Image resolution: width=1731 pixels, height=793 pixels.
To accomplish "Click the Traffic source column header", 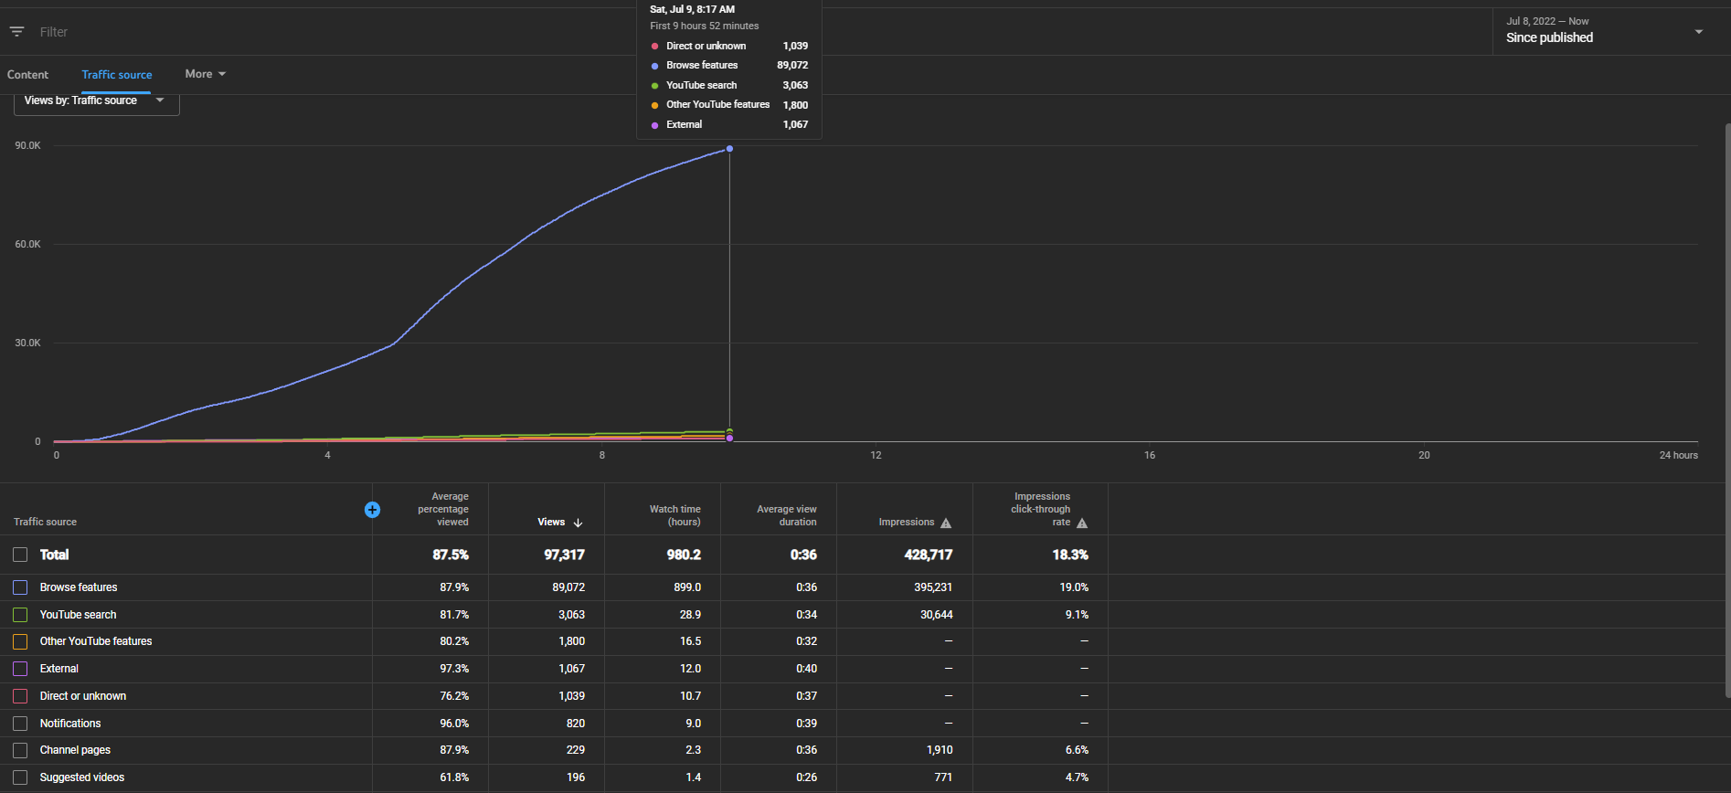I will click(x=45, y=523).
